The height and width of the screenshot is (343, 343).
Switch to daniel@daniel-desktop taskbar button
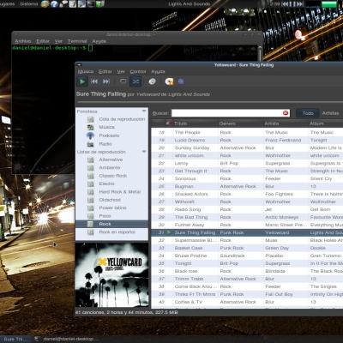pyautogui.click(x=67, y=339)
